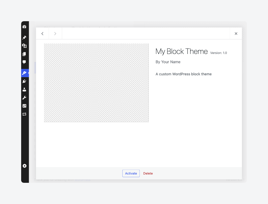Open the Tools wrench icon
Screen dimensions: 268x204
coord(24,98)
